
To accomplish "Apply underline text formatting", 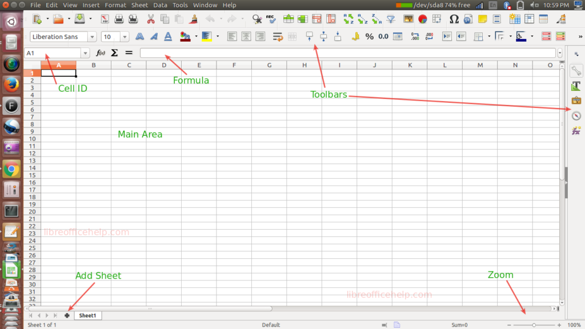I will point(168,36).
